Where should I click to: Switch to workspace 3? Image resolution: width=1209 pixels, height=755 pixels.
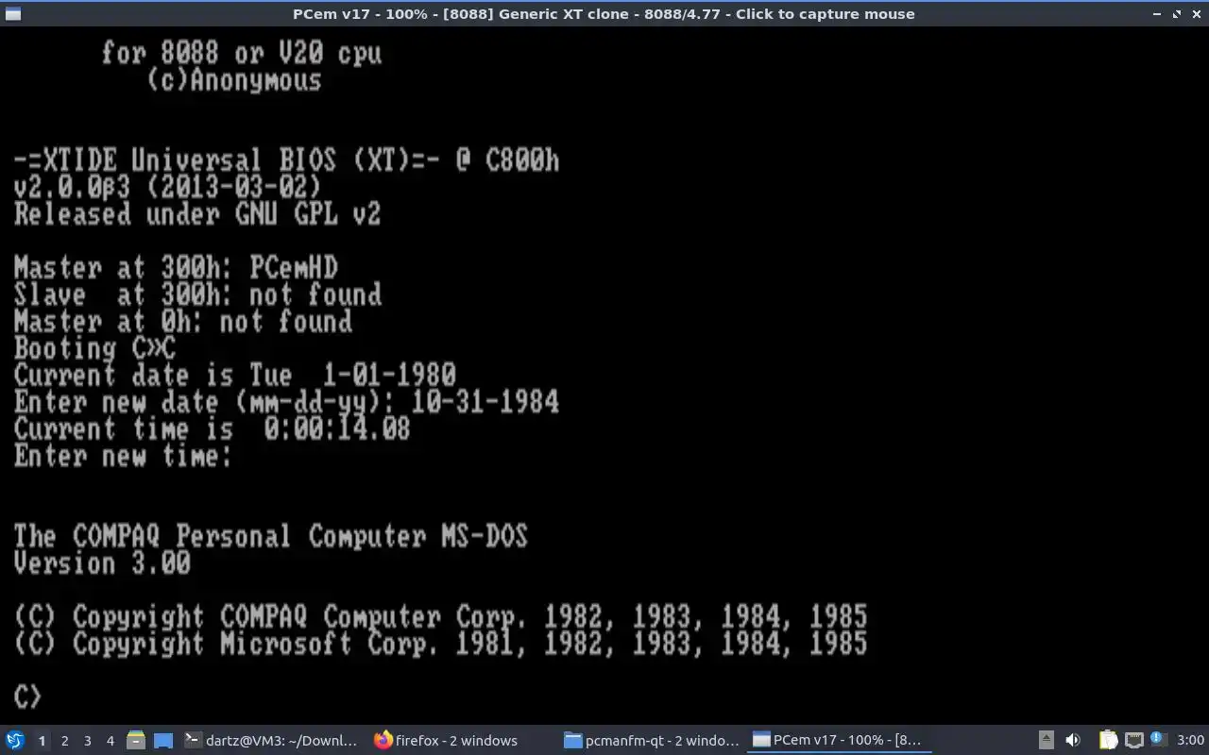coord(87,741)
